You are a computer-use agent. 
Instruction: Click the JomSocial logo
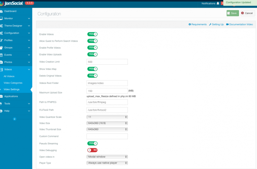click(11, 3)
